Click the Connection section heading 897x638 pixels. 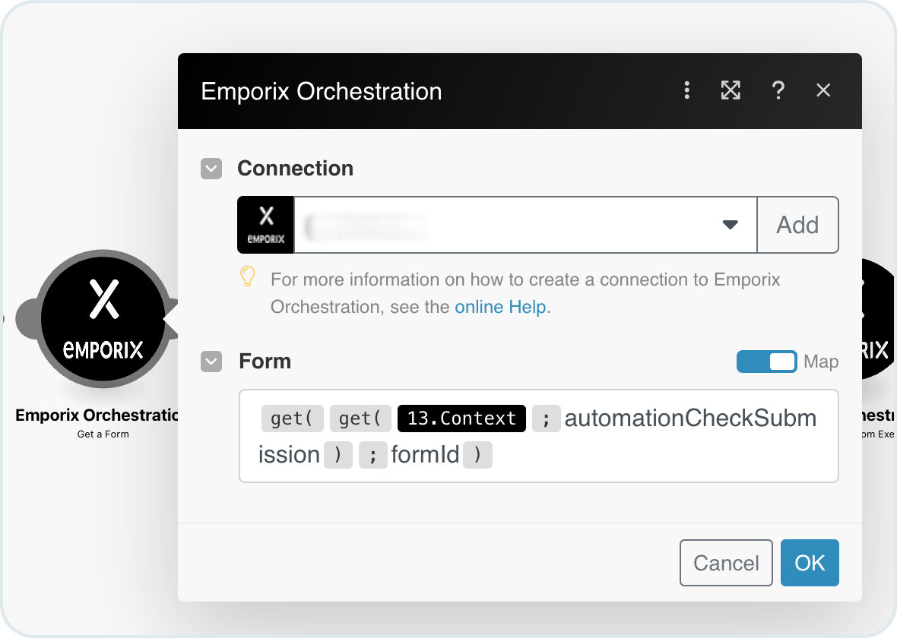pos(295,169)
